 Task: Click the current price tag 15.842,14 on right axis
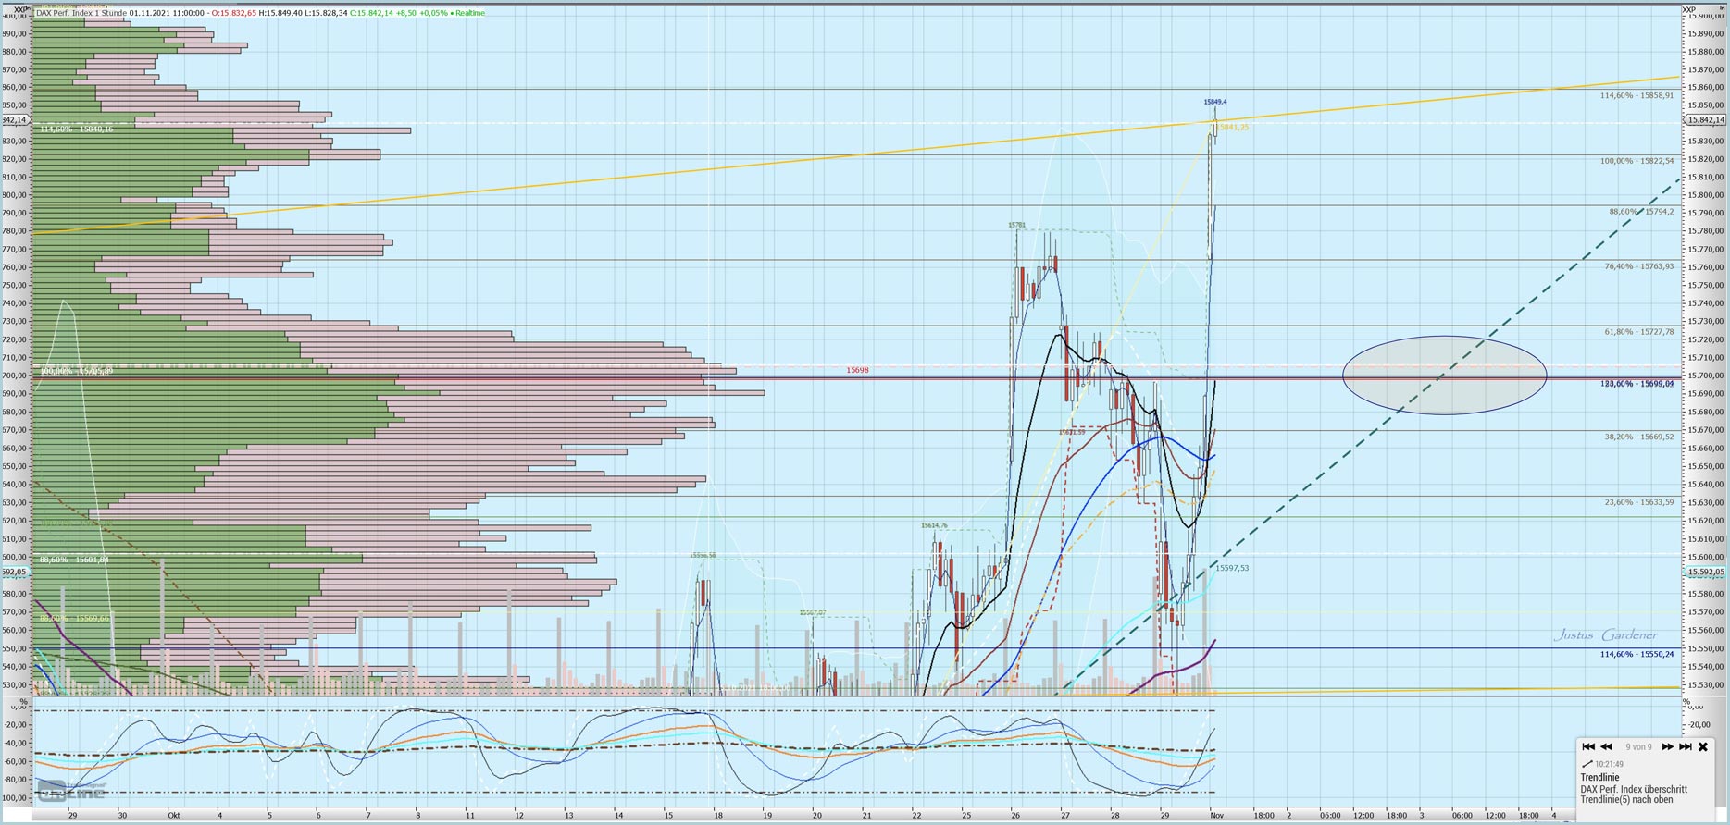point(1706,120)
